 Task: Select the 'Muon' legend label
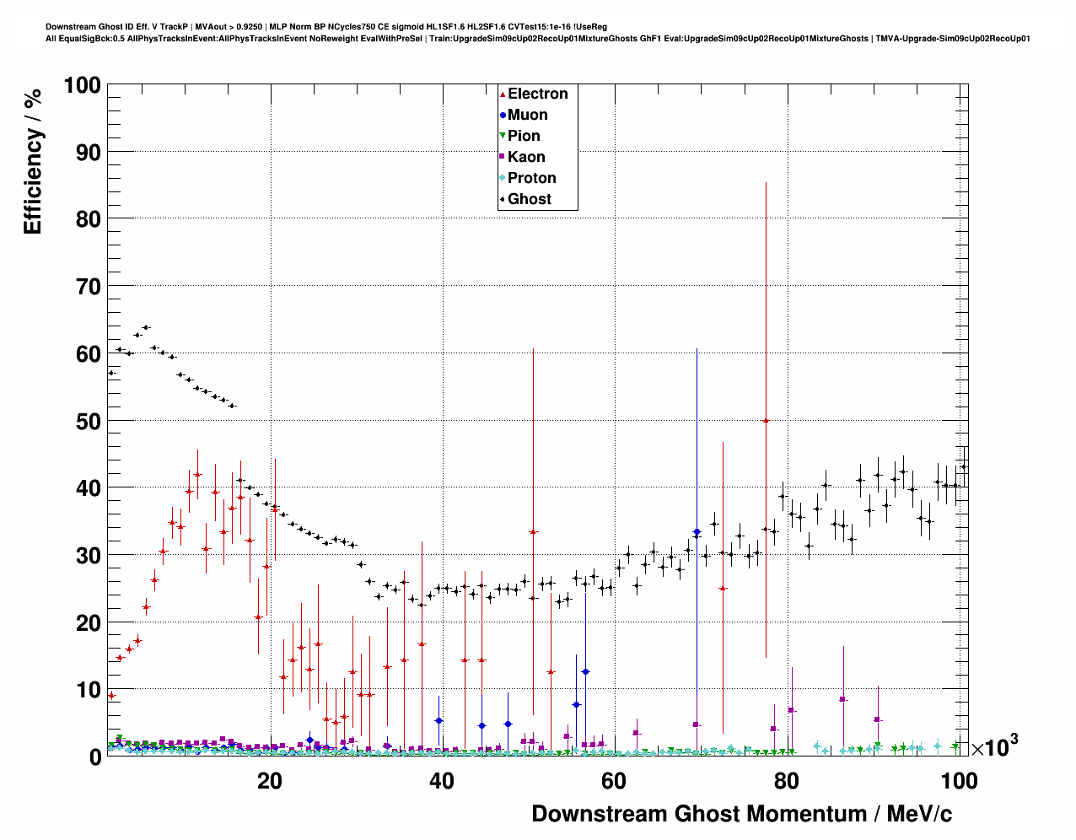(x=528, y=115)
